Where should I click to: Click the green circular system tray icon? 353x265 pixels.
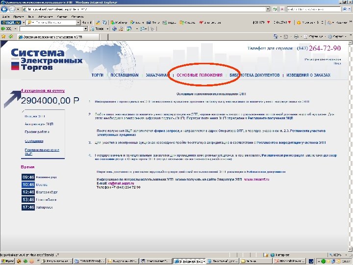click(x=323, y=262)
